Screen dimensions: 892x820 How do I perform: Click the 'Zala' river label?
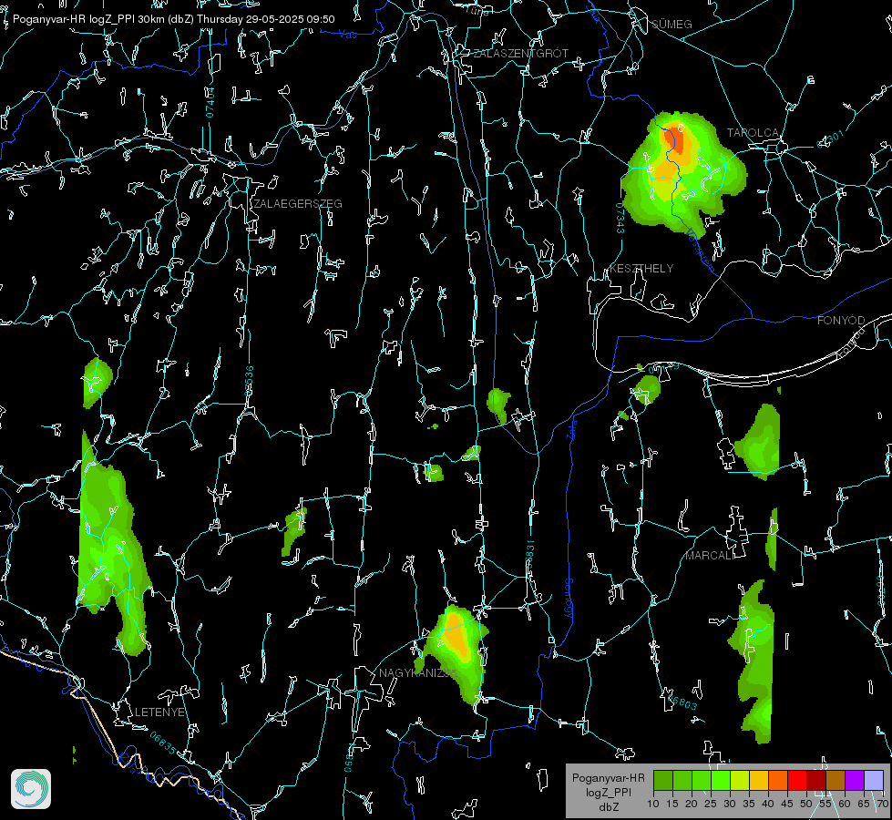(x=572, y=430)
